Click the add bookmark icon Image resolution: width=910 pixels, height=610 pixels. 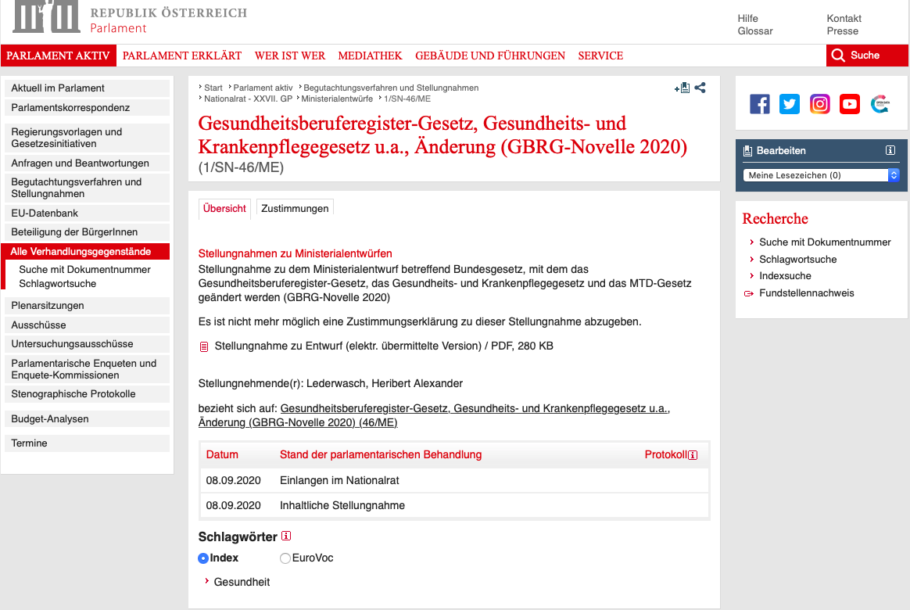coord(682,88)
